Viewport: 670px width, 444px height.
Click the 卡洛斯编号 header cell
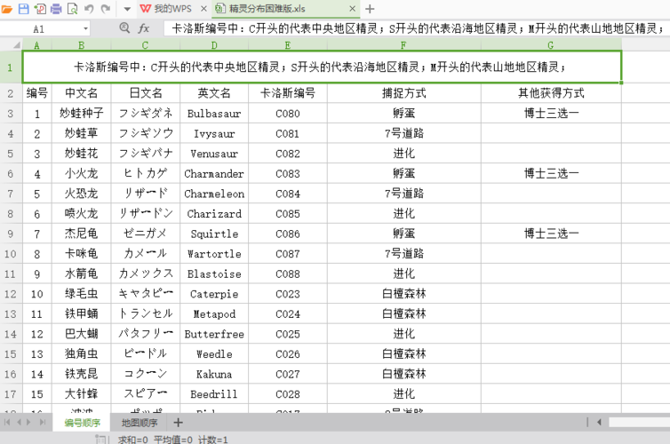[288, 93]
